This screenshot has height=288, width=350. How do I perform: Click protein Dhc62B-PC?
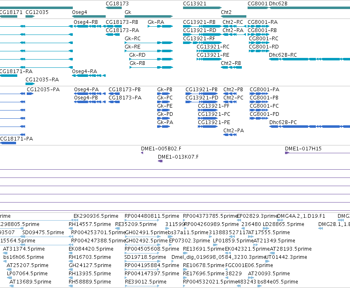[283, 122]
